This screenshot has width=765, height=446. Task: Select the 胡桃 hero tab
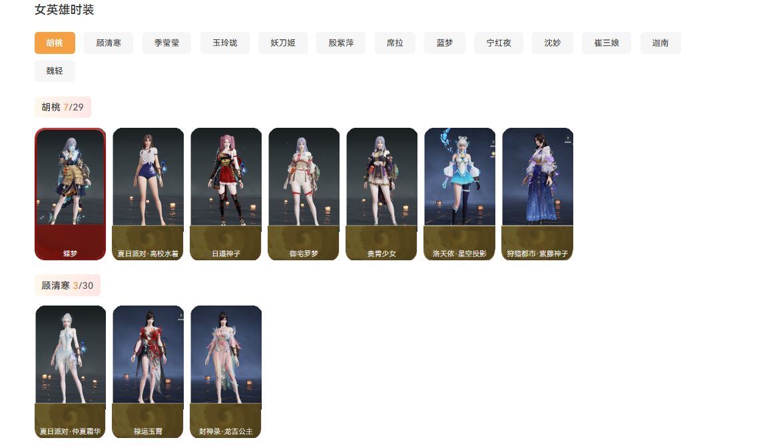(x=55, y=43)
